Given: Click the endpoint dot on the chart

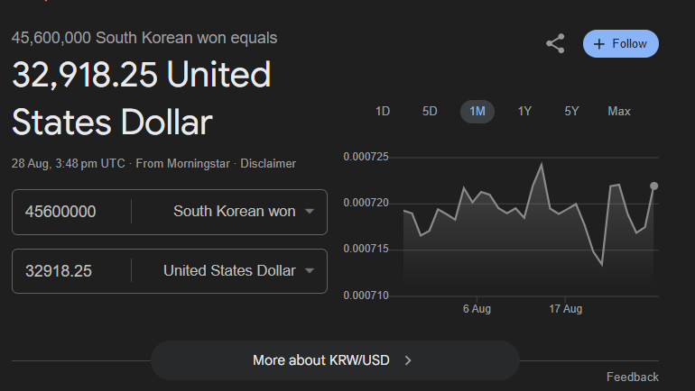Looking at the screenshot, I should pyautogui.click(x=653, y=186).
